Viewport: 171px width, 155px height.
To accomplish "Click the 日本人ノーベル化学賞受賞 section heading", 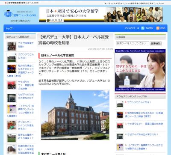I will coord(57,55).
